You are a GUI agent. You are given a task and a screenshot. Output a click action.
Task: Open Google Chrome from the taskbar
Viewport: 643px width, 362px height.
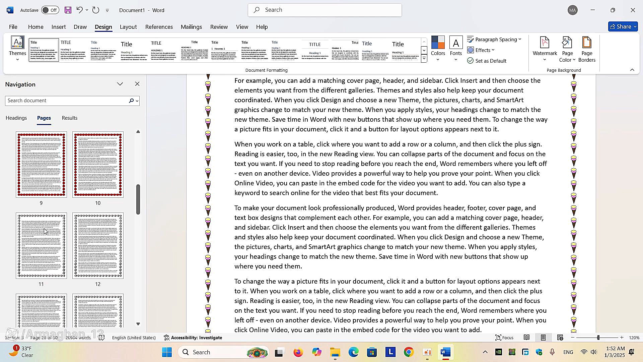(409, 352)
